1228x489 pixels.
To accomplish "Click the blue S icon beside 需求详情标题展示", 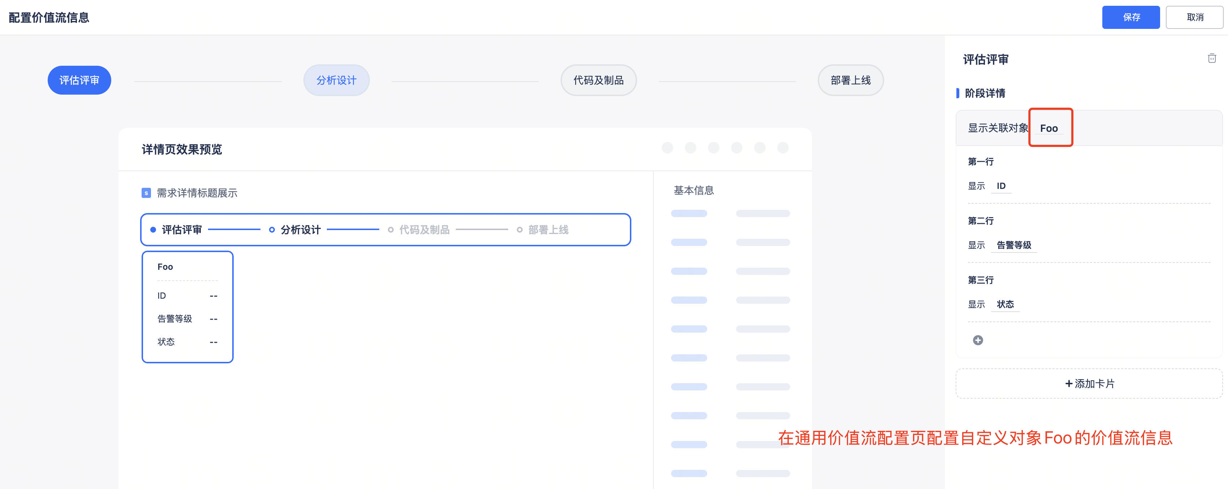I will 146,193.
